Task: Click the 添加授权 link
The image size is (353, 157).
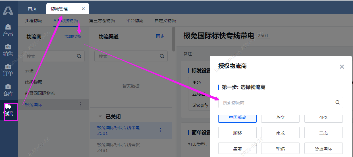Action: [73, 36]
